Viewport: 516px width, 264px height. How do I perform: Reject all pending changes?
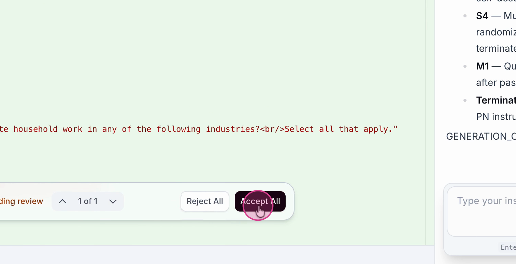point(205,201)
